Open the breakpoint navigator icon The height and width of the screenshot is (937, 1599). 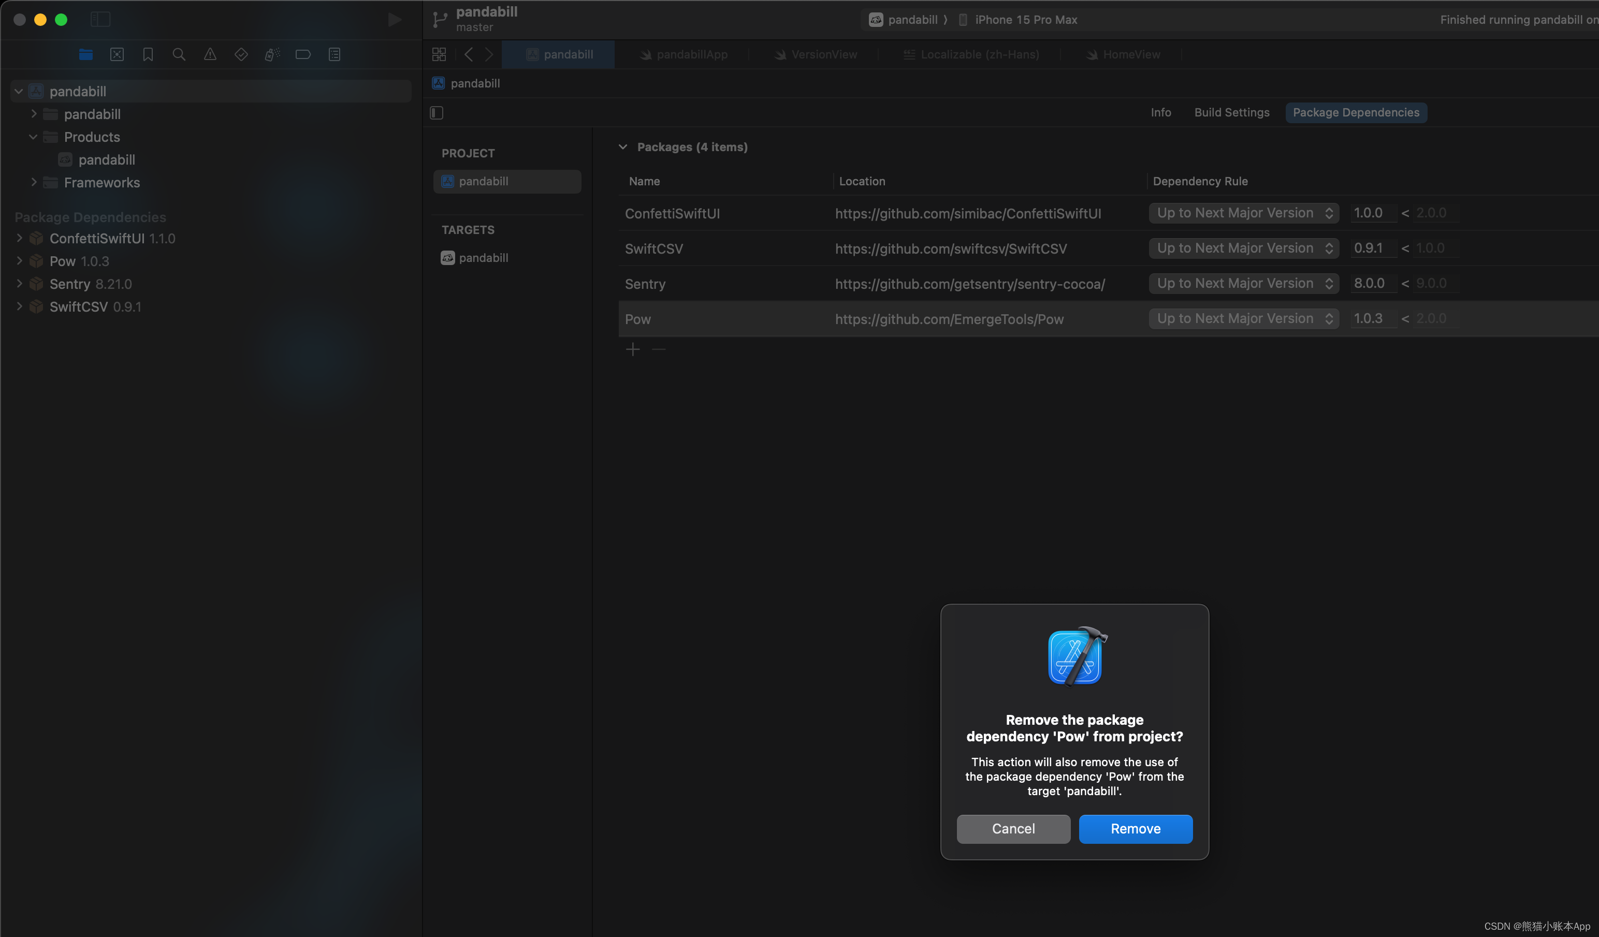tap(303, 54)
